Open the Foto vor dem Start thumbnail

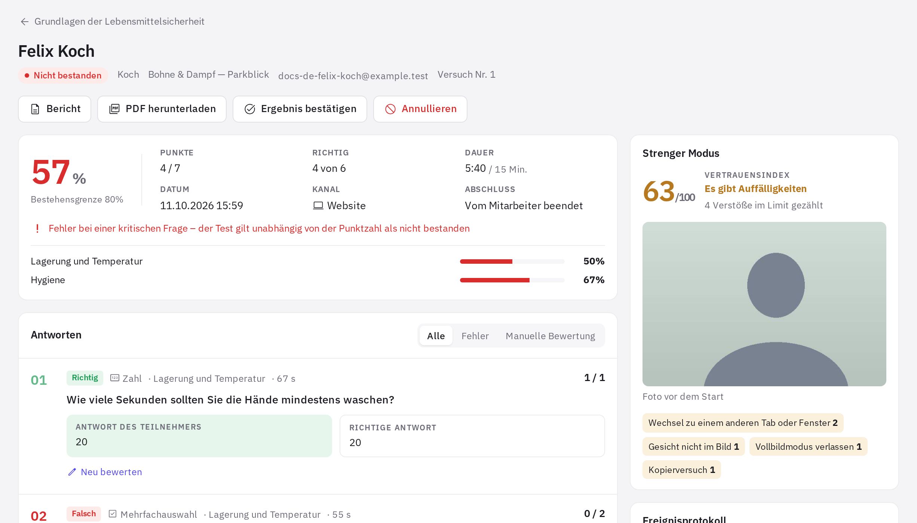coord(764,304)
